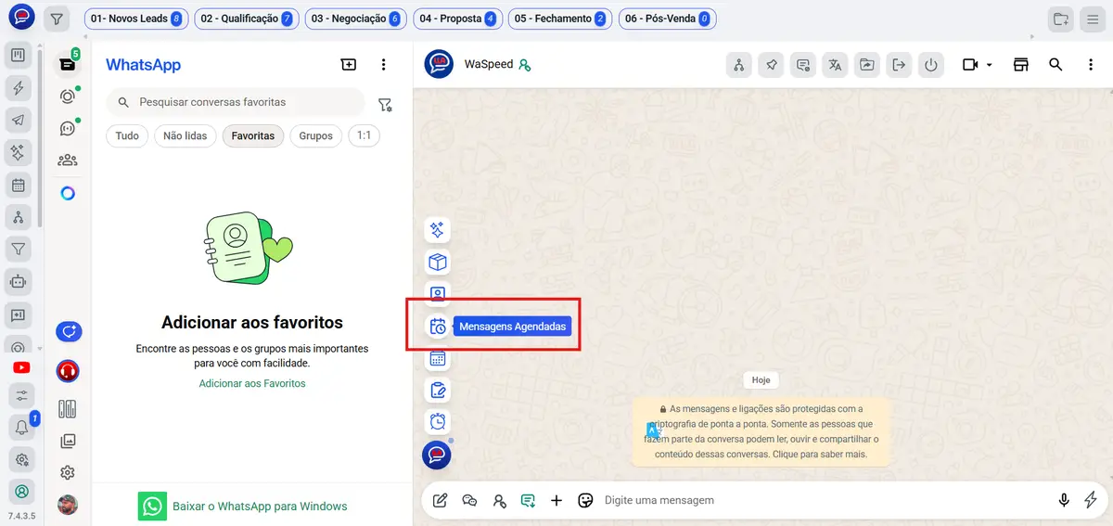Click the flow hierarchy icon in chat header
The height and width of the screenshot is (526, 1113).
(739, 65)
